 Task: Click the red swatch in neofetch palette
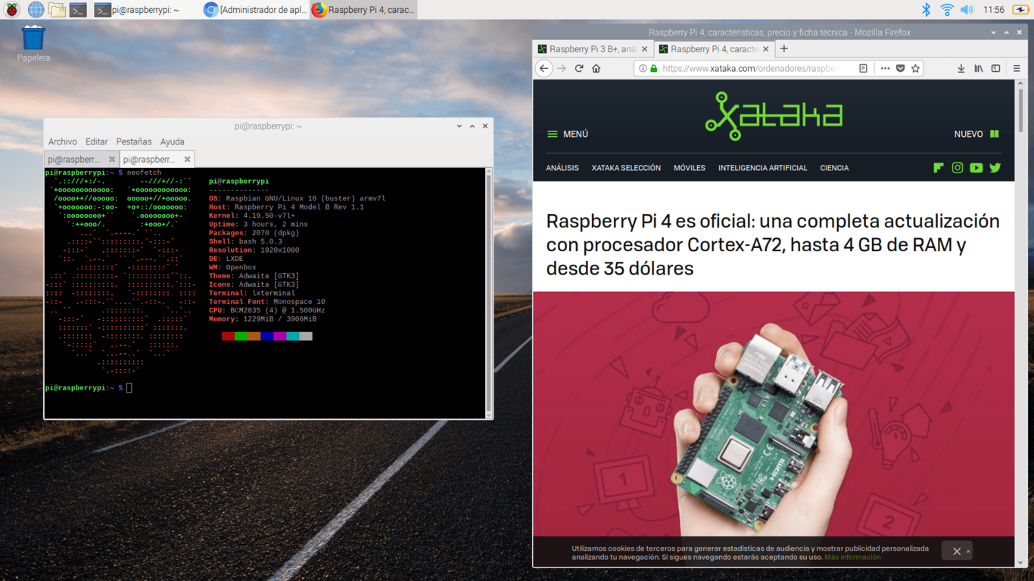click(x=228, y=335)
